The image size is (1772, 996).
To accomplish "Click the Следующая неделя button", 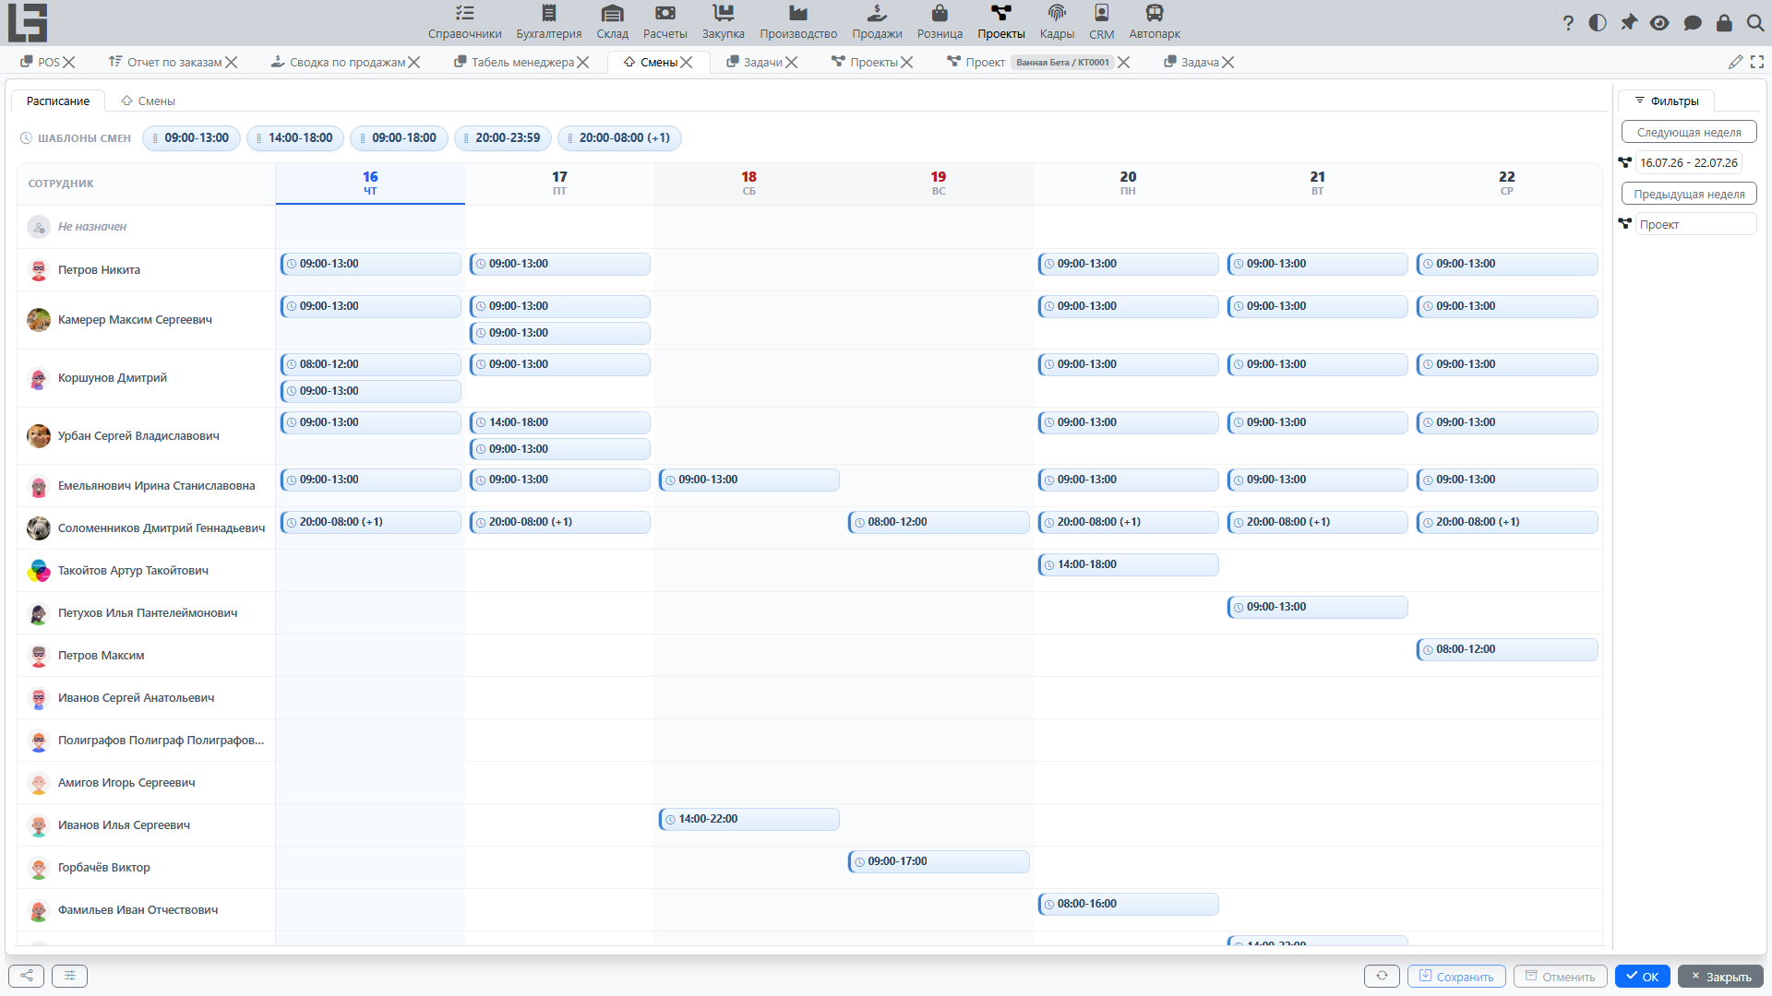I will [x=1689, y=132].
